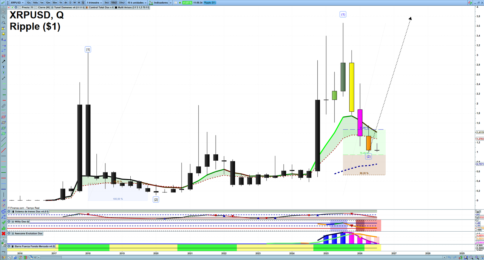
Task: Click the green add-indicator plus icon
Action: pos(12,7)
